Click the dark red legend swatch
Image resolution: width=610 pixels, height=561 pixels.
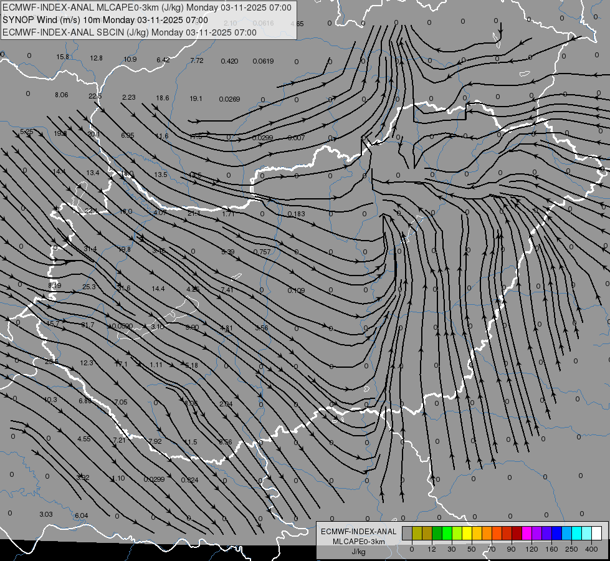[517, 533]
